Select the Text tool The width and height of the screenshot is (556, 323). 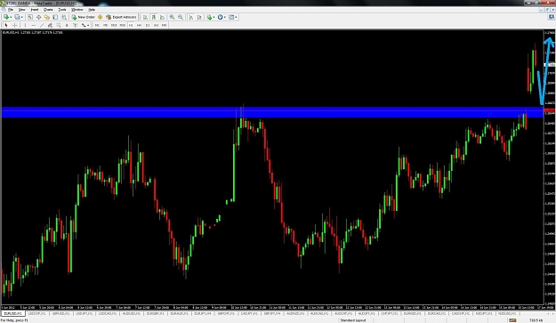click(67, 25)
